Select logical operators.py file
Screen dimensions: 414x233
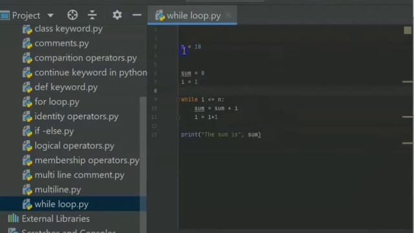point(74,146)
